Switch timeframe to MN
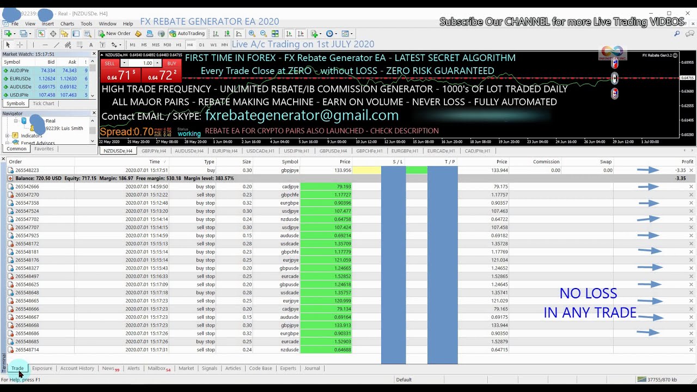 click(224, 45)
